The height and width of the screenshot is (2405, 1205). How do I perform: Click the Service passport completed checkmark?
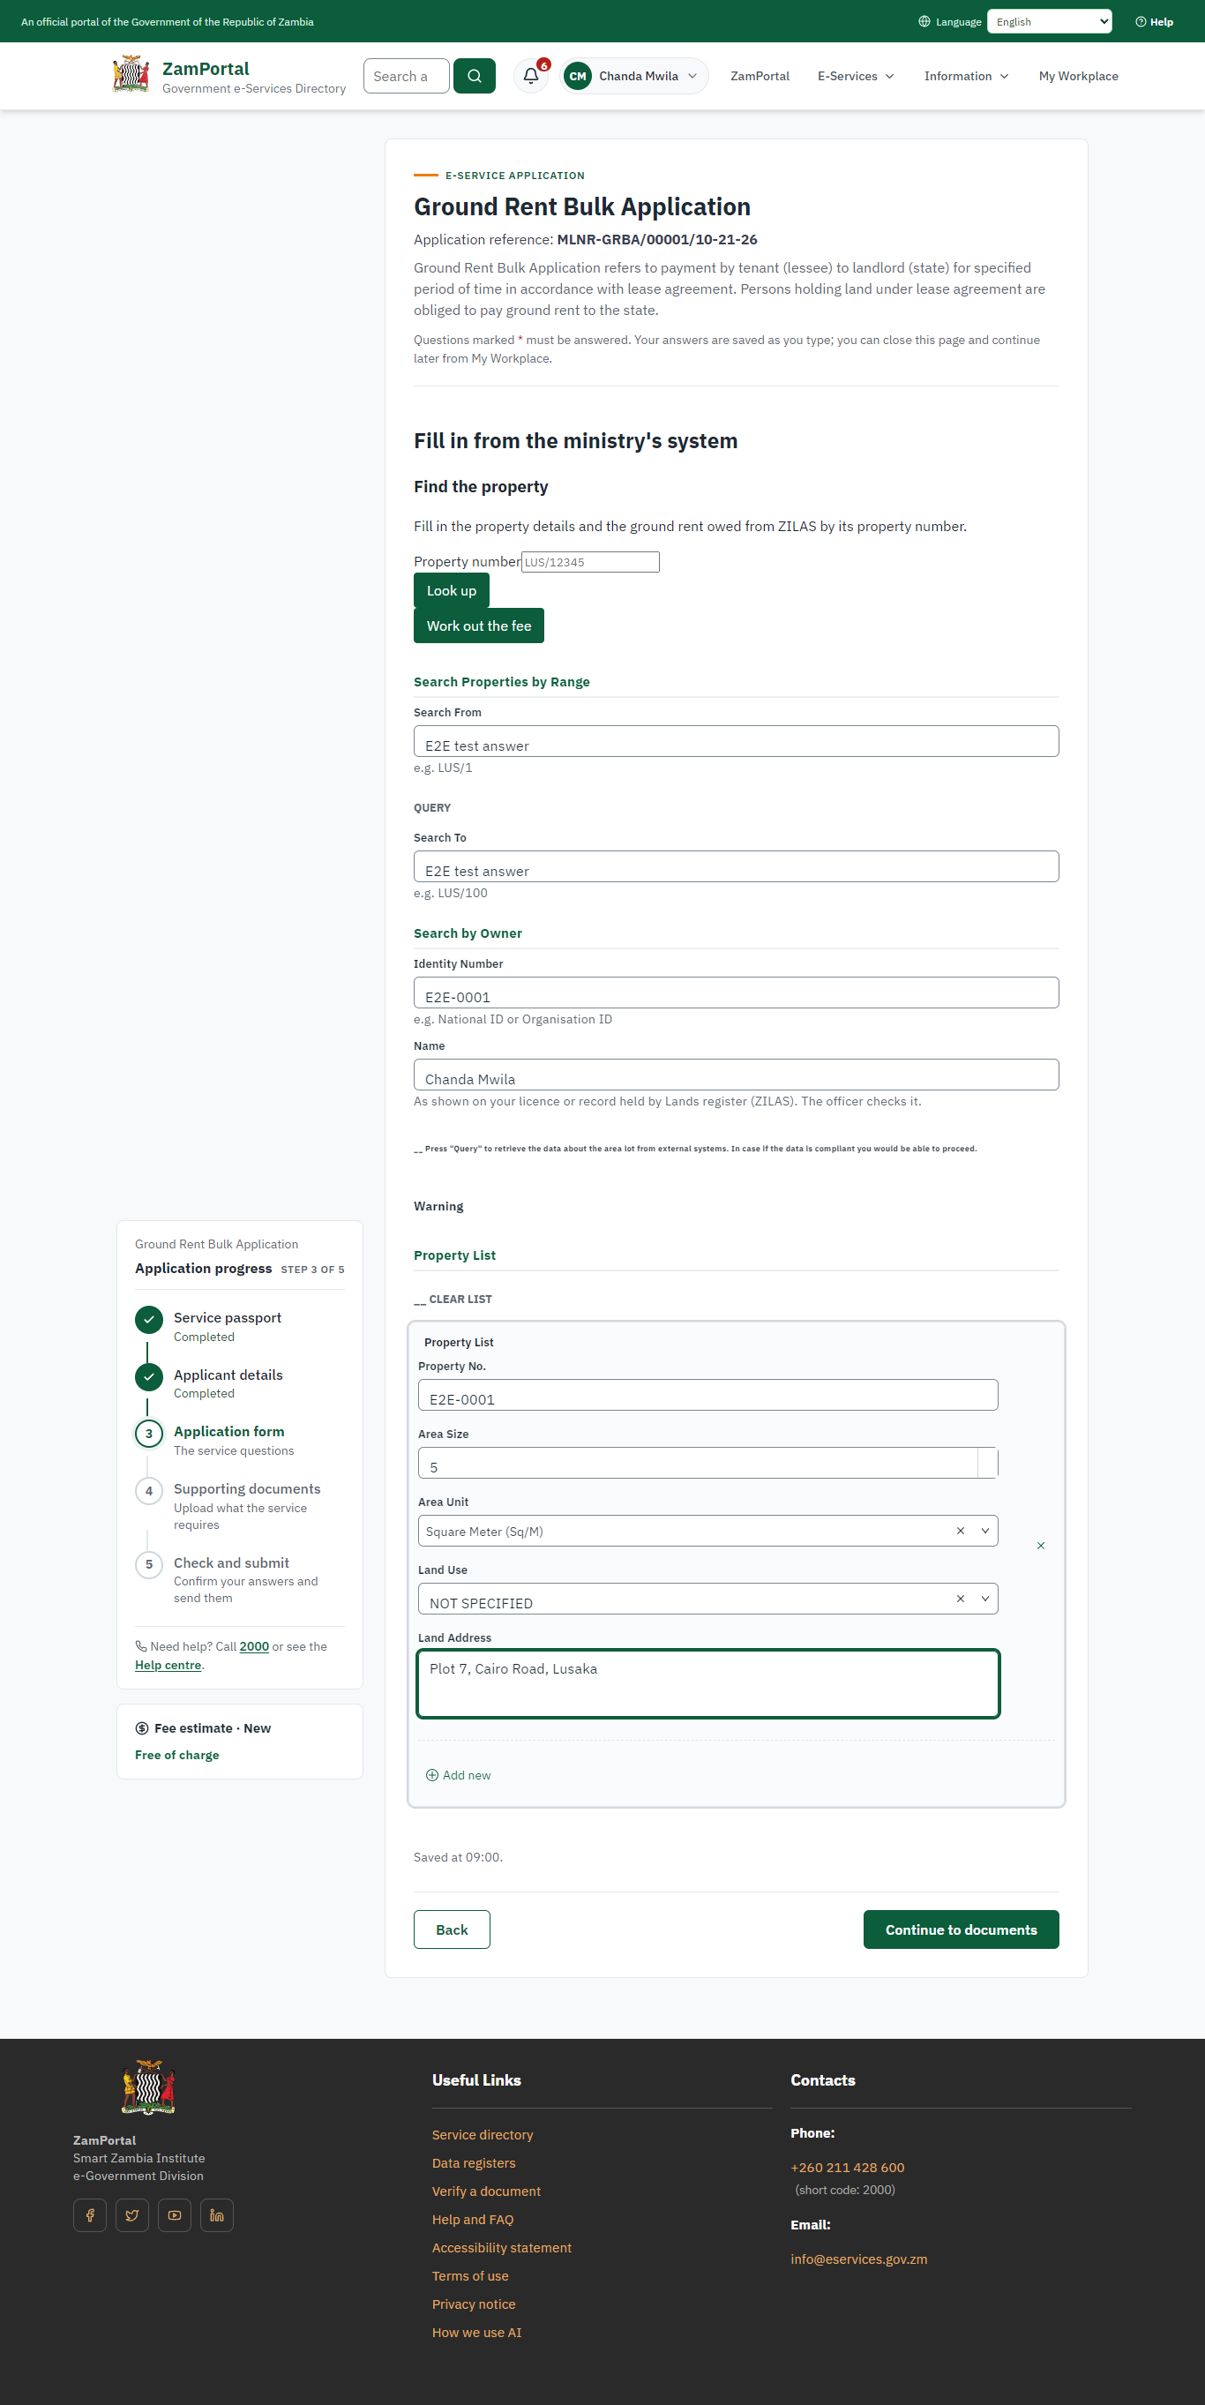click(x=148, y=1319)
